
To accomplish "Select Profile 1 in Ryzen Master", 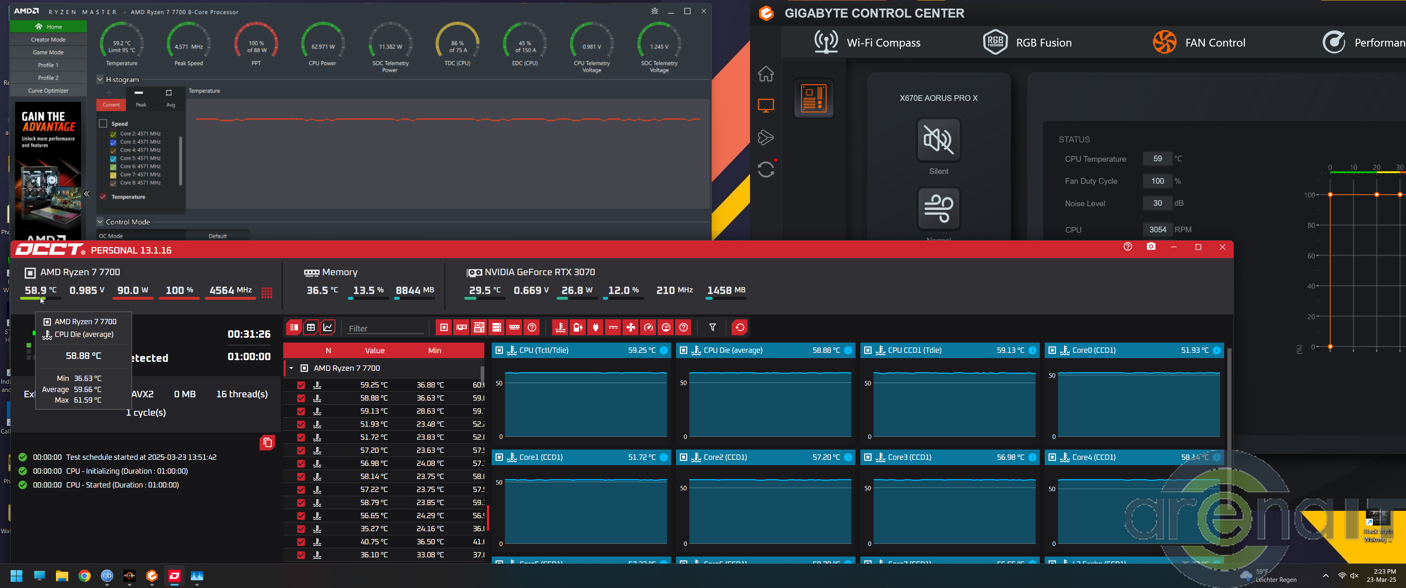I will click(48, 65).
